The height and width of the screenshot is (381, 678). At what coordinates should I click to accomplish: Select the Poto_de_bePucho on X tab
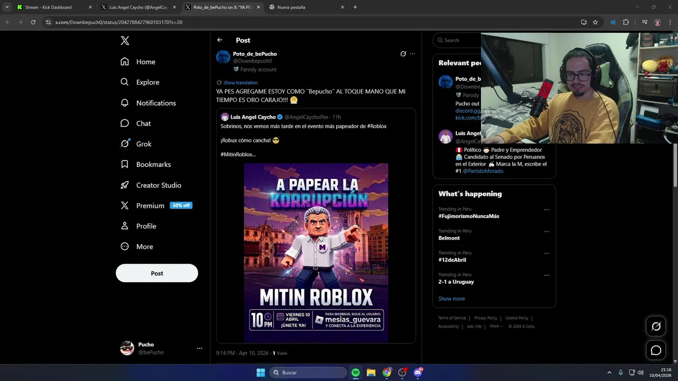tap(222, 7)
